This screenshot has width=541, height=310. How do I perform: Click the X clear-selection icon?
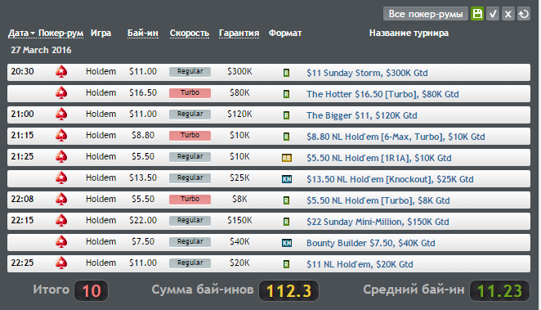coord(507,14)
